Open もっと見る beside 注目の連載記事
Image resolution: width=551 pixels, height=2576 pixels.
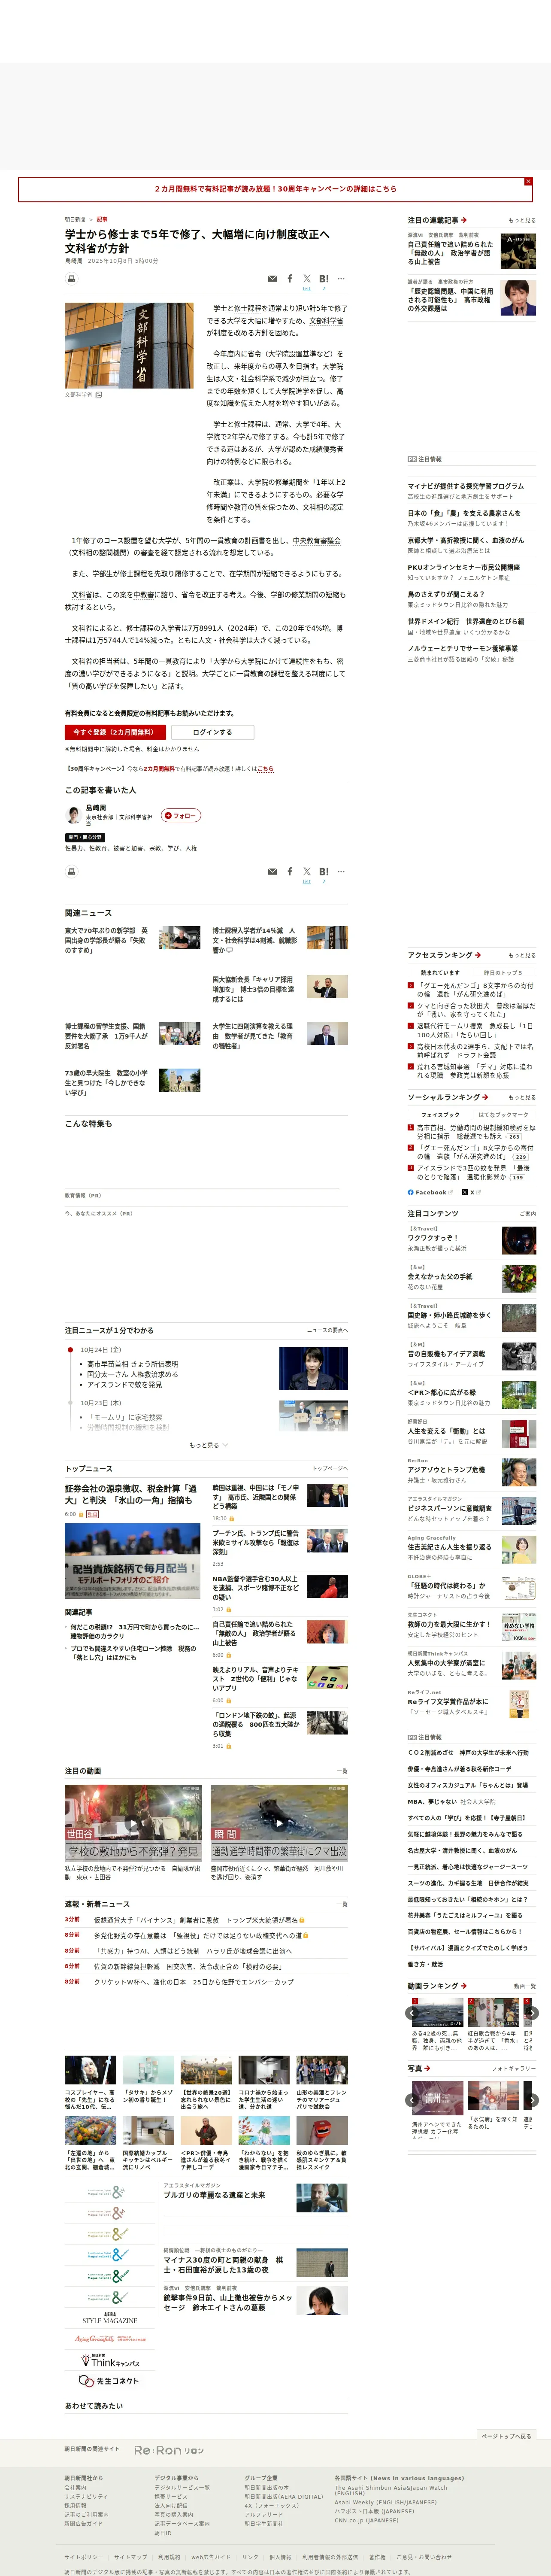(522, 220)
